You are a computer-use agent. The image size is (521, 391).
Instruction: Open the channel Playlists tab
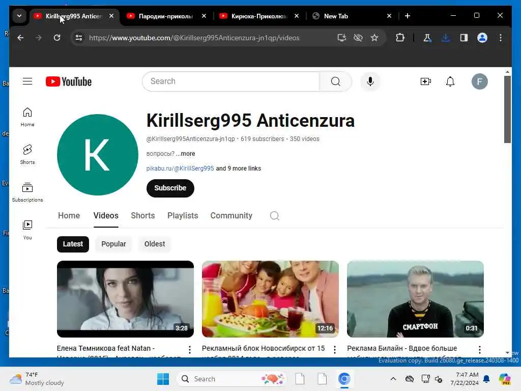pos(183,215)
